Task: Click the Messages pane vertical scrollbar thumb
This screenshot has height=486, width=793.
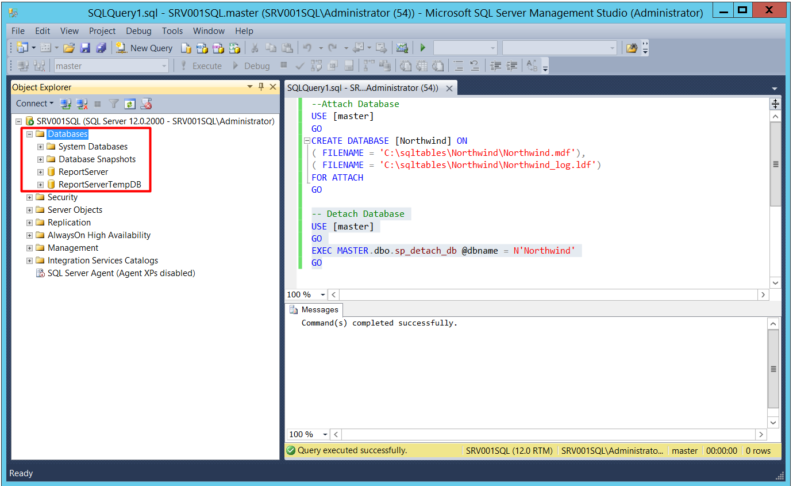Action: [x=773, y=369]
